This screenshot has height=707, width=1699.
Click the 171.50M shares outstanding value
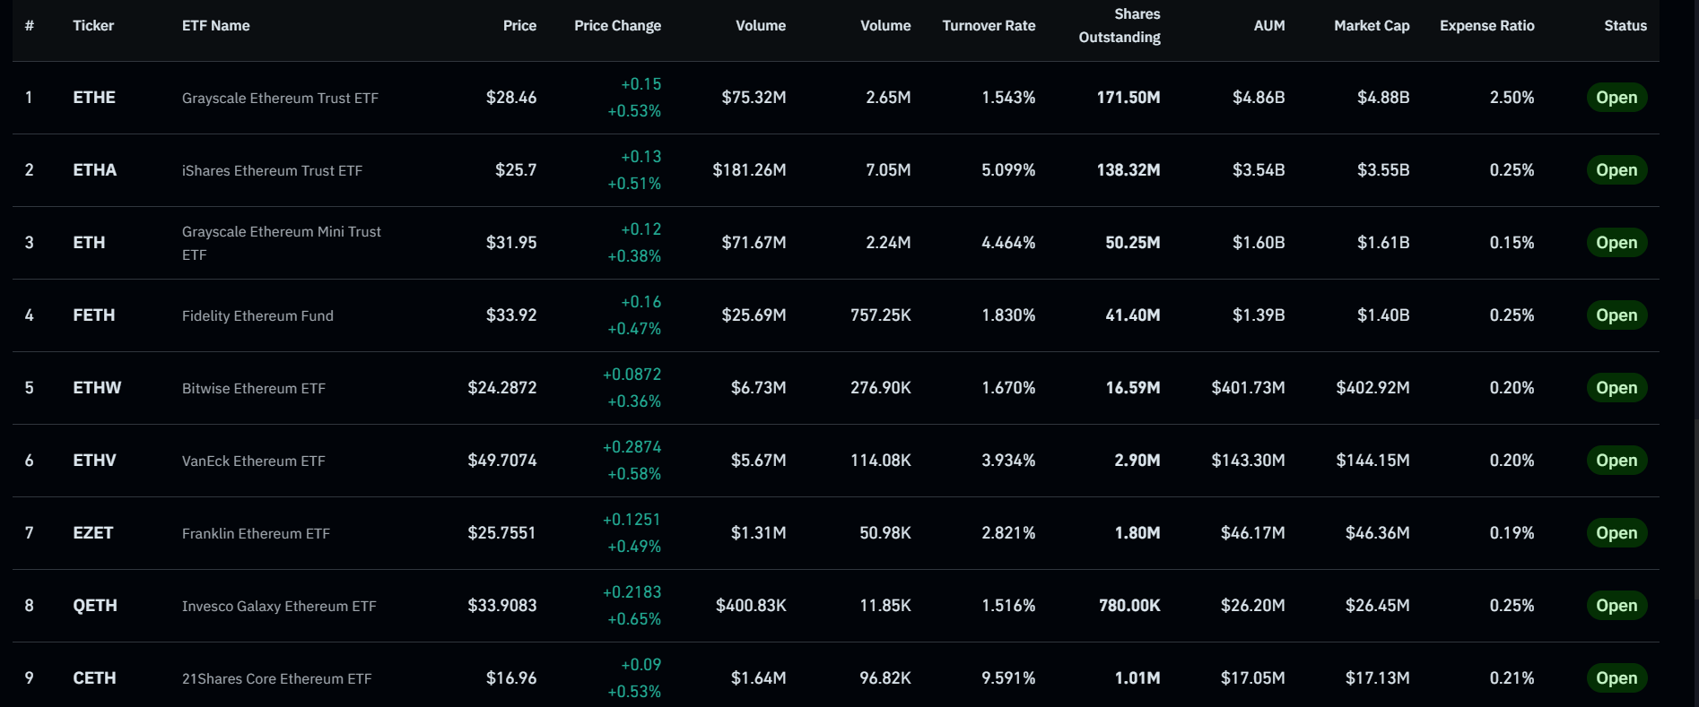pos(1128,98)
